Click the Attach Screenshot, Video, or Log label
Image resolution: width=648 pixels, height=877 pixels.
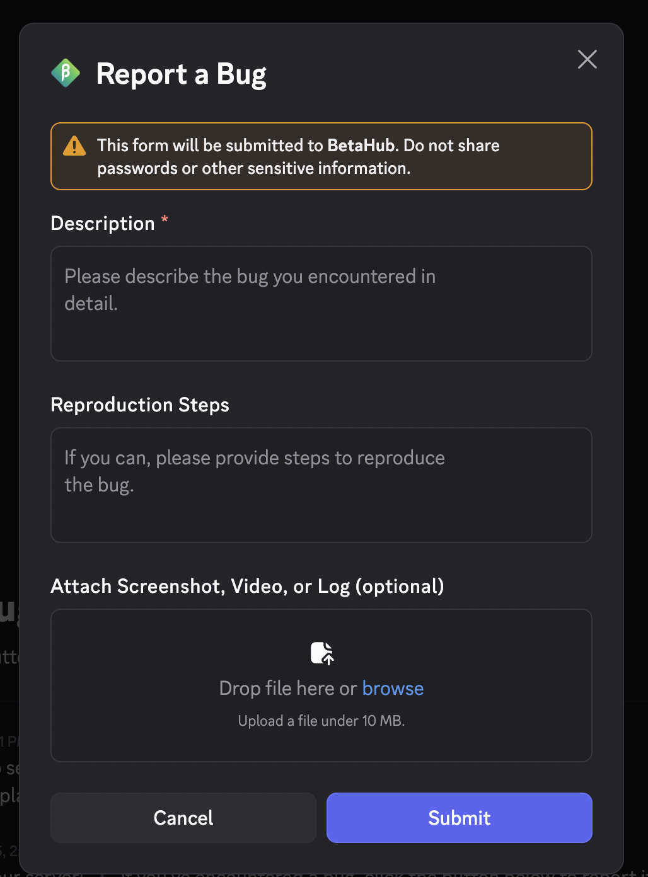pyautogui.click(x=247, y=587)
